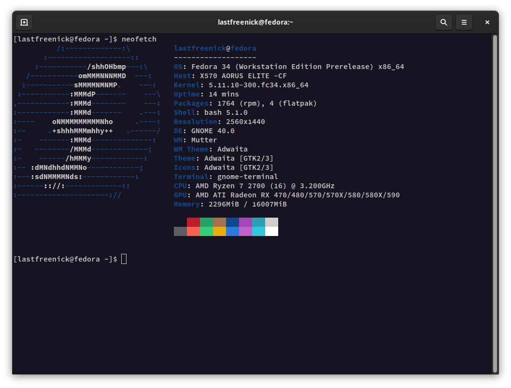The height and width of the screenshot is (388, 511).
Task: Open a new terminal tab
Action: pyautogui.click(x=24, y=22)
